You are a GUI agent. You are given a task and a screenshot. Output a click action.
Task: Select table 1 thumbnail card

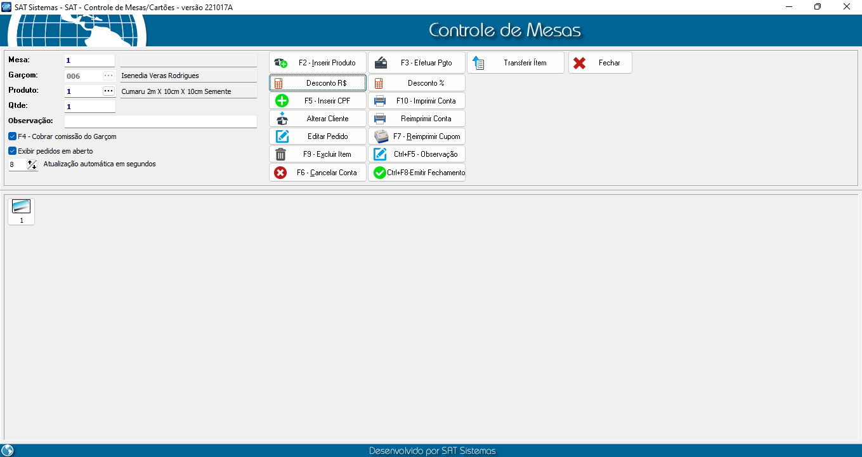click(x=22, y=211)
